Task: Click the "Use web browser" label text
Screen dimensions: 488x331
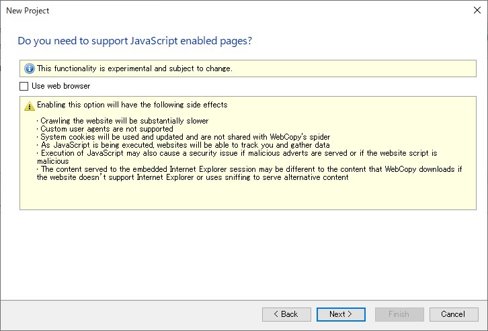Action: pyautogui.click(x=60, y=86)
